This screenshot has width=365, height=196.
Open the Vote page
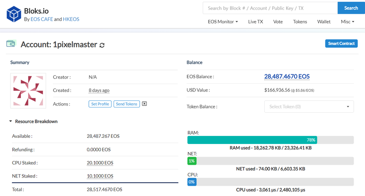pos(278,22)
